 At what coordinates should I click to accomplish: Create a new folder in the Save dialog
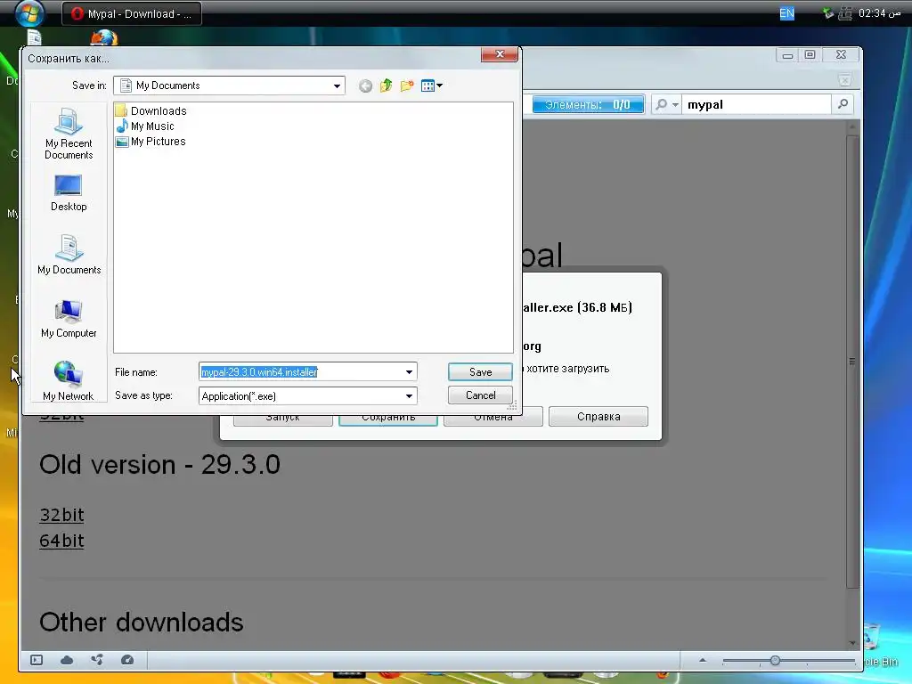click(407, 86)
